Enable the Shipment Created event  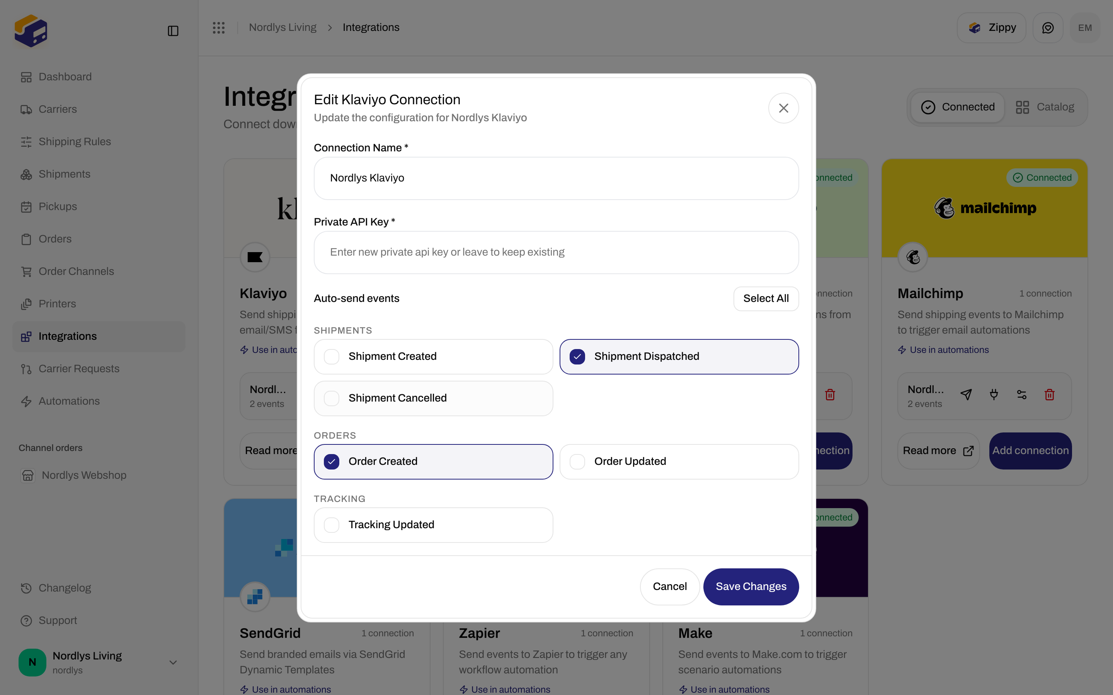(433, 357)
